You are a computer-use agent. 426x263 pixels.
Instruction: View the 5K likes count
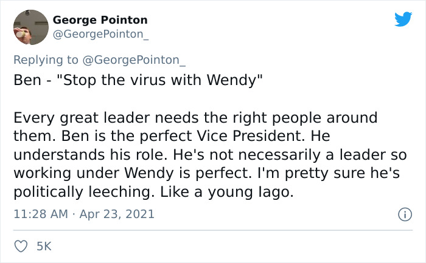pyautogui.click(x=44, y=247)
